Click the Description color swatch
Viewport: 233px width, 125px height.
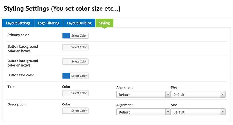click(66, 111)
